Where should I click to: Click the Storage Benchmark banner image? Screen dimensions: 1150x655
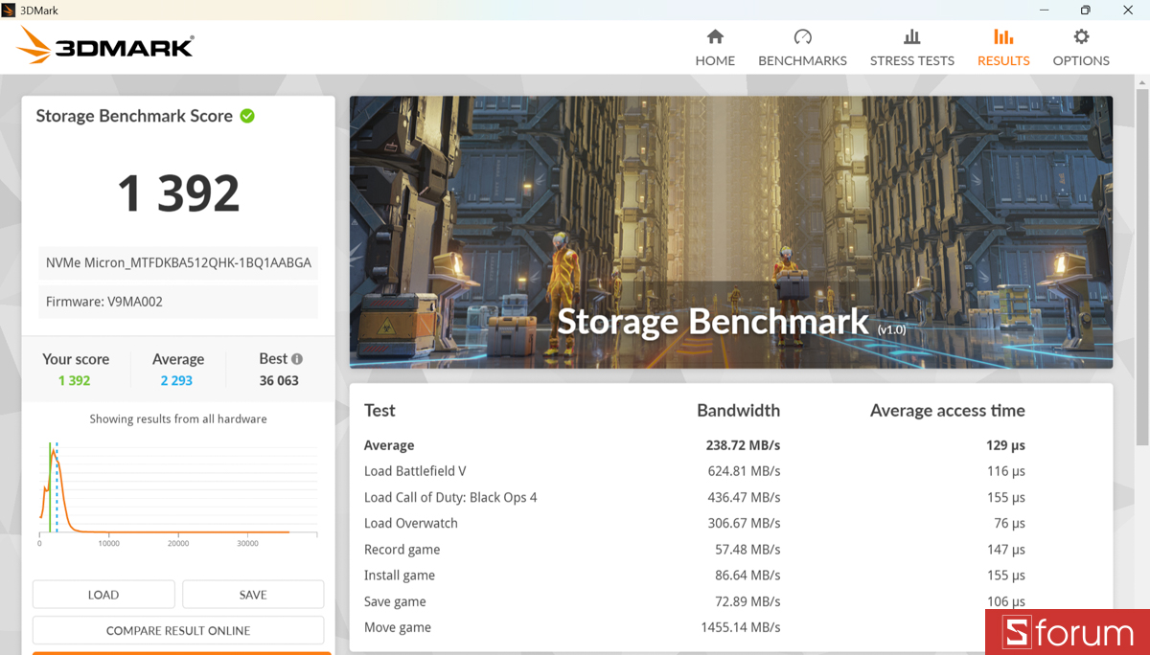pos(731,232)
